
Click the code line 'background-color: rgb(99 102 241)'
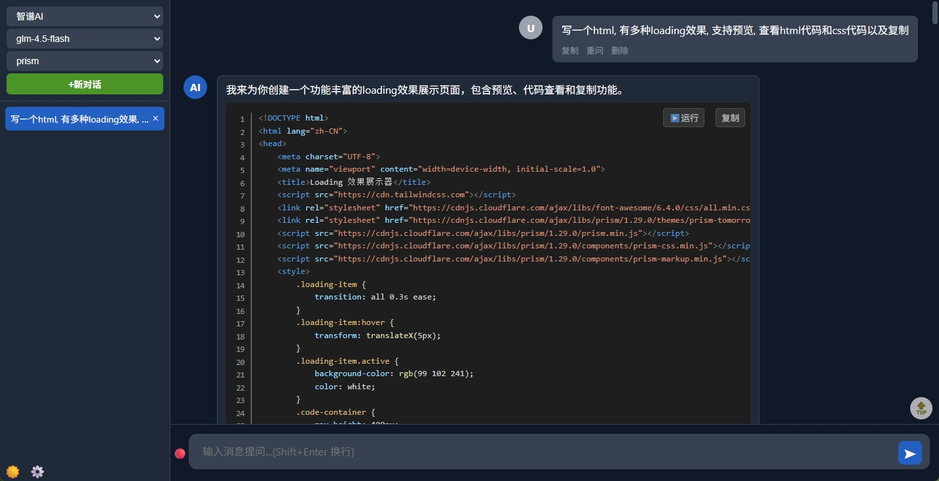tap(394, 374)
